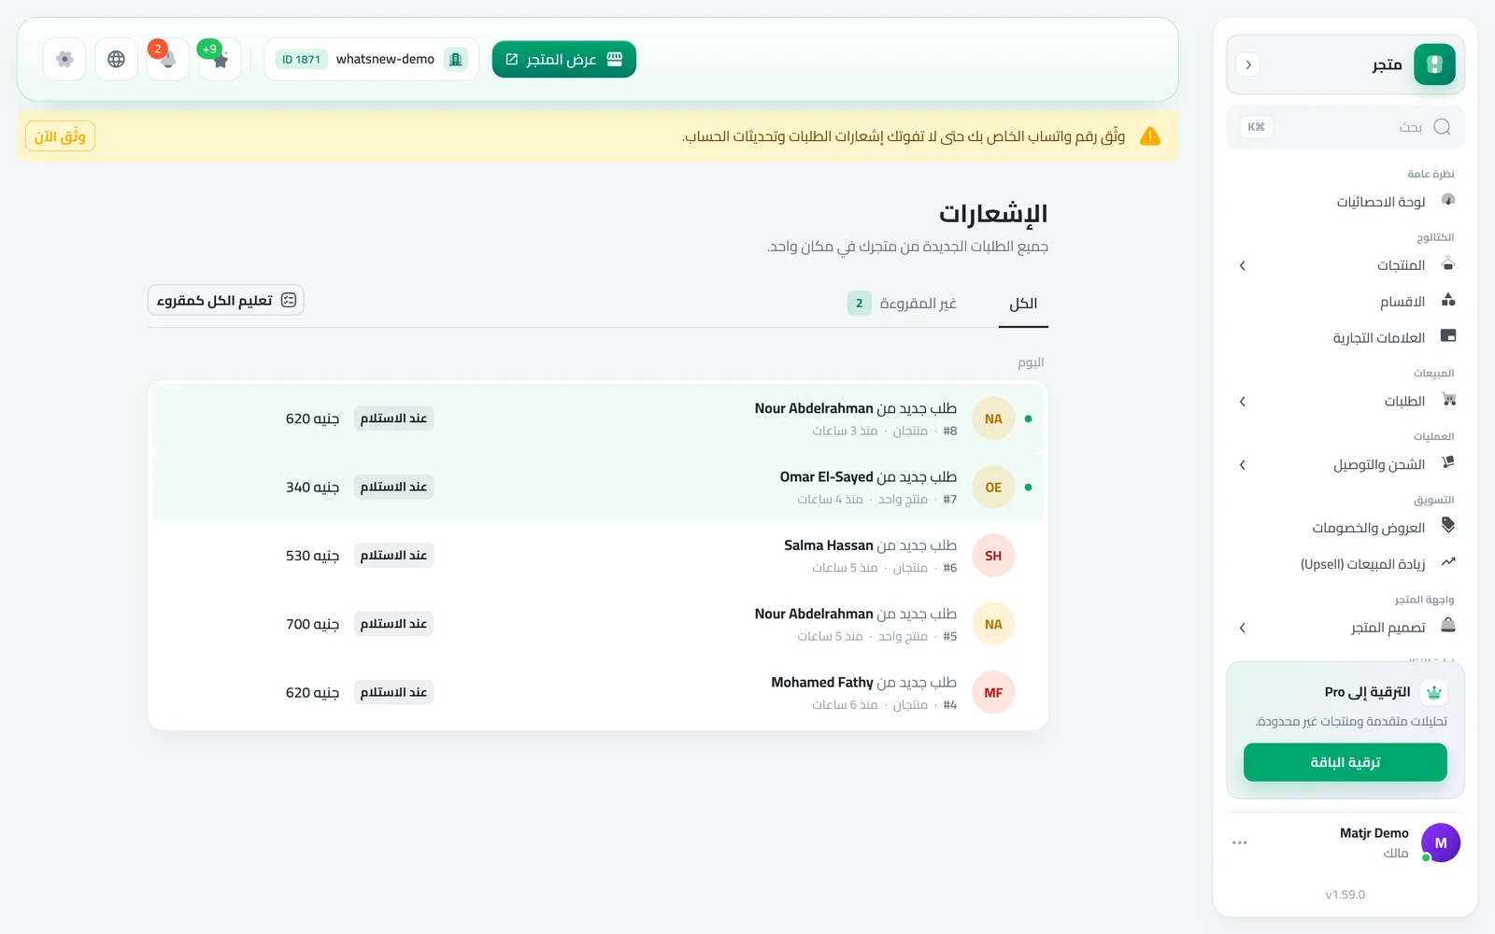Screen dimensions: 1495x934
Task: Click the الشحن والتوصيل shipping icon
Action: [x=1448, y=462]
